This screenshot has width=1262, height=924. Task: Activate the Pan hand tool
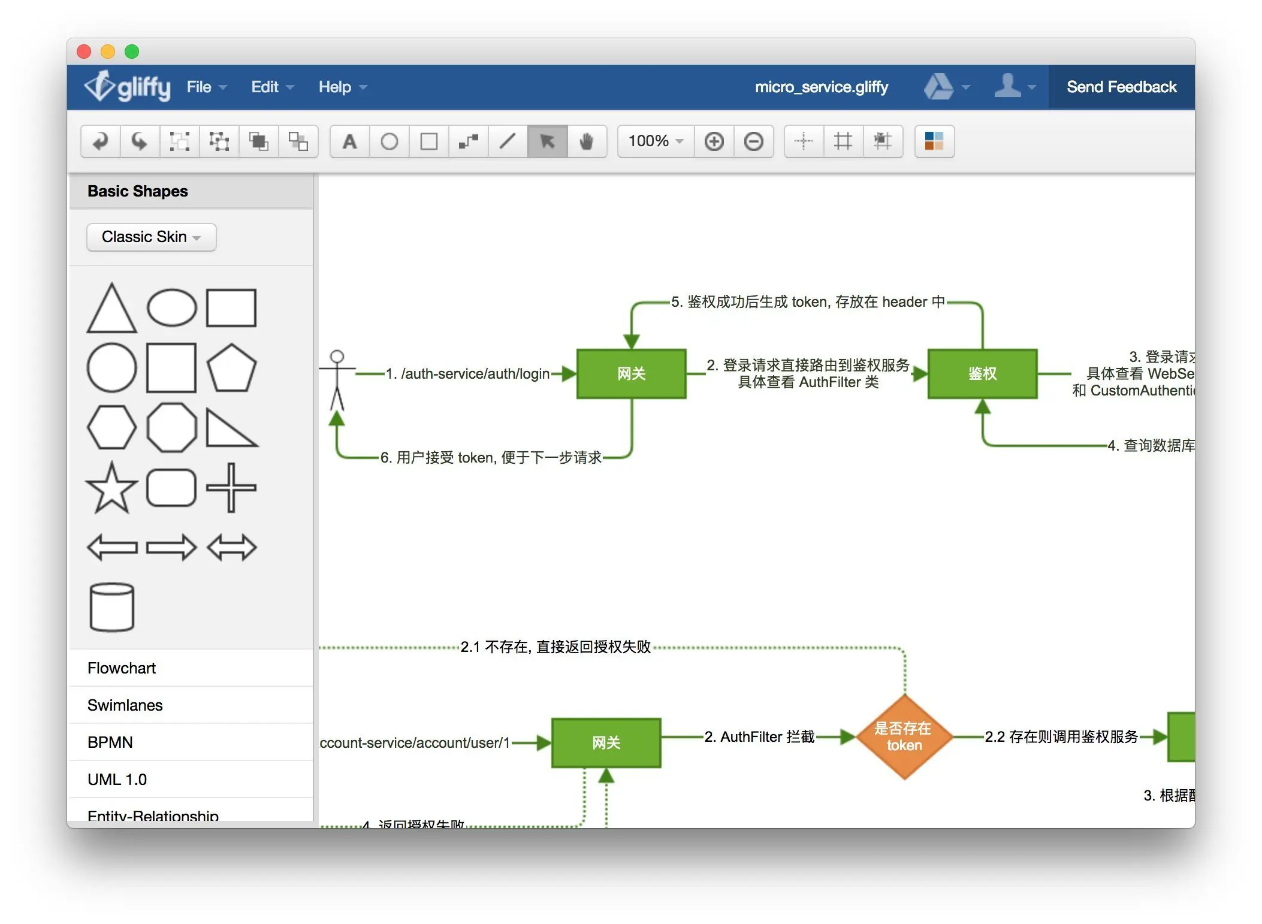tap(586, 141)
